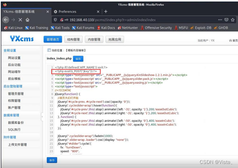This screenshot has width=238, height=168.
Task: Select the 结构管理 navigation button
Action: 73,39
